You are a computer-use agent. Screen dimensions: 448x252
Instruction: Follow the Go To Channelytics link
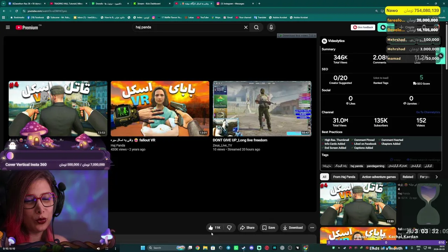428,112
